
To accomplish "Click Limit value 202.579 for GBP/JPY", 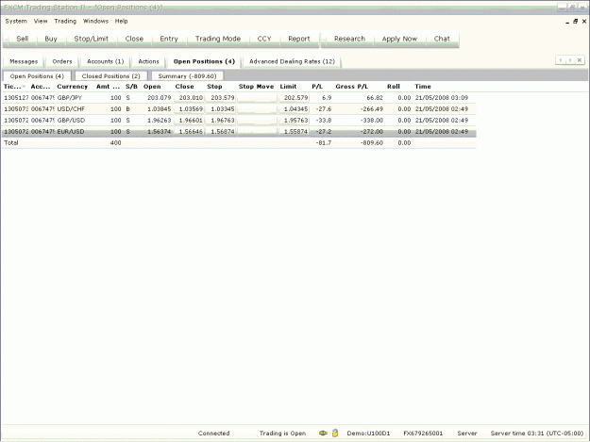I will coord(294,98).
